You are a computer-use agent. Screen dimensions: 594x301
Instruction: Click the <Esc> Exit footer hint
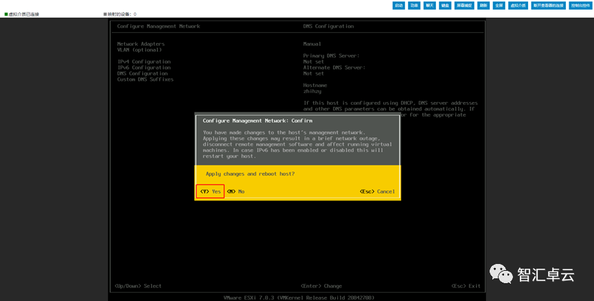(x=466, y=286)
